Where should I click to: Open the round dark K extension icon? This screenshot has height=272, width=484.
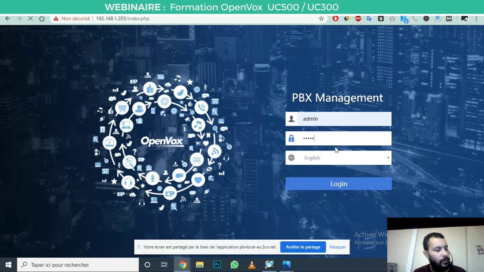point(426,19)
